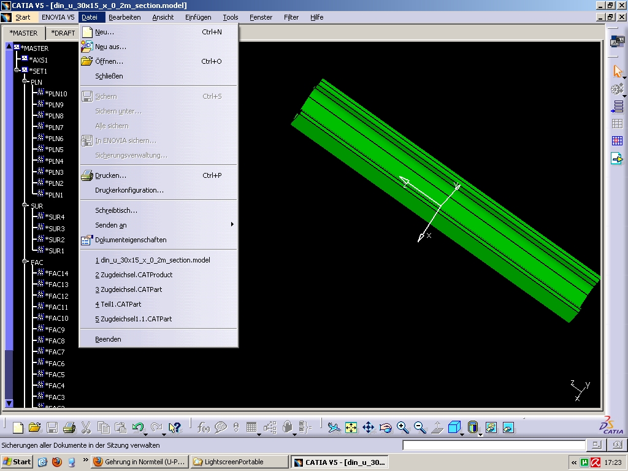Open the dropdown arrow beside the render style icon
628x471 pixels.
click(480, 435)
